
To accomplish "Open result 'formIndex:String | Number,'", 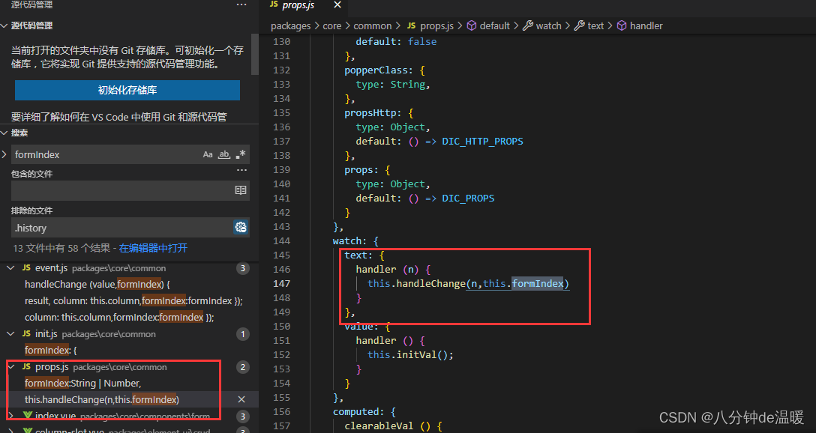I will point(82,383).
